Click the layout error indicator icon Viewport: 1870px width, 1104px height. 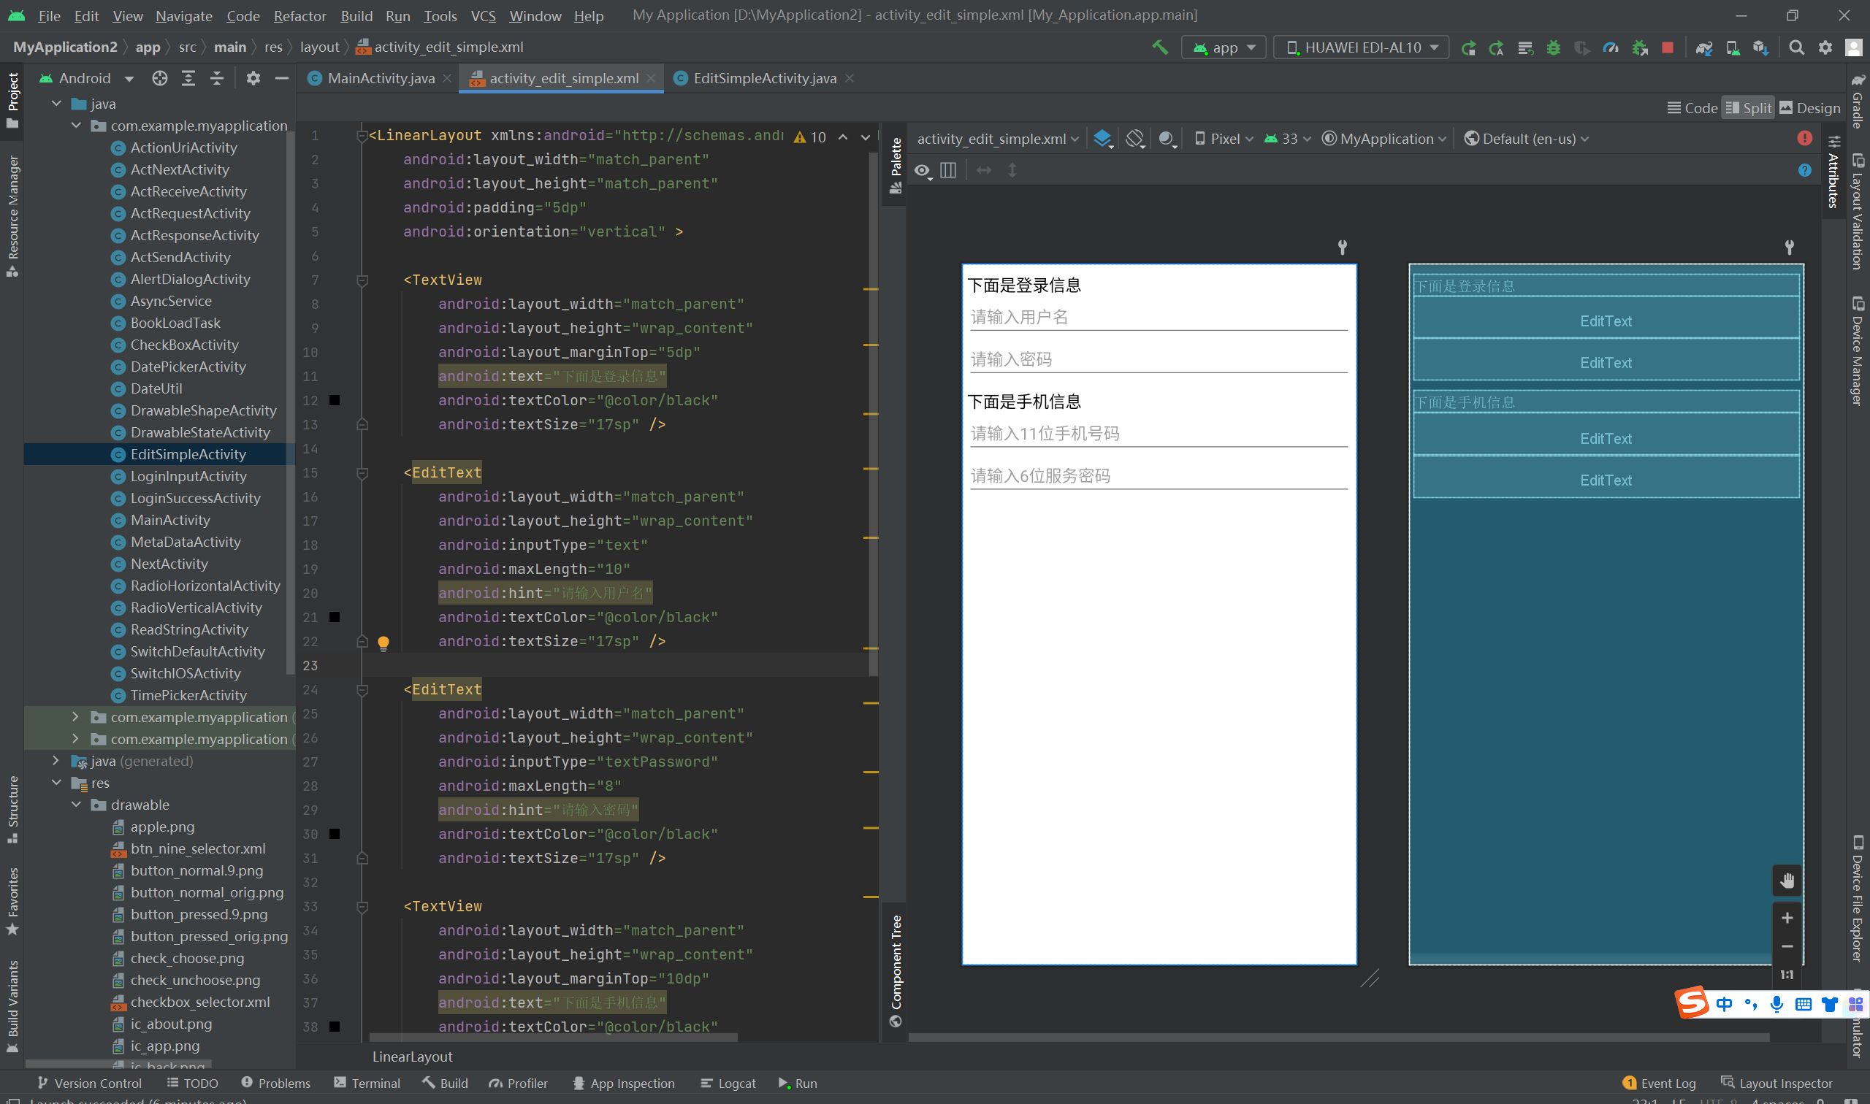pyautogui.click(x=1804, y=139)
